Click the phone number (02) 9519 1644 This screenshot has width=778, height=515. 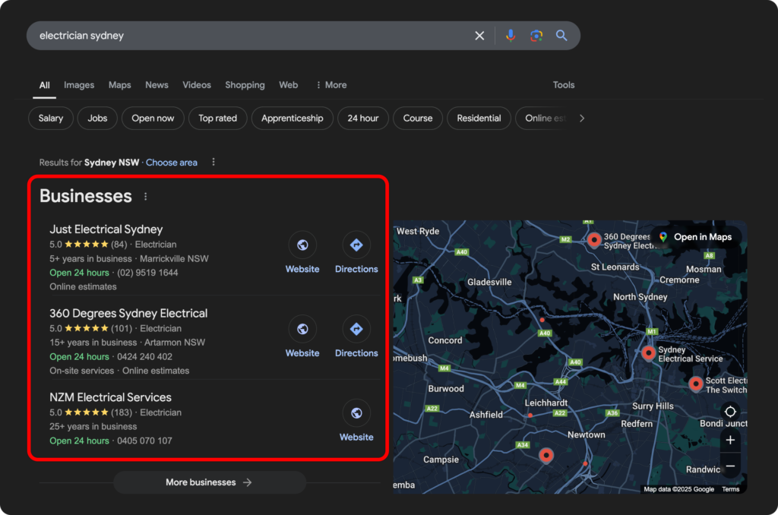click(x=147, y=273)
